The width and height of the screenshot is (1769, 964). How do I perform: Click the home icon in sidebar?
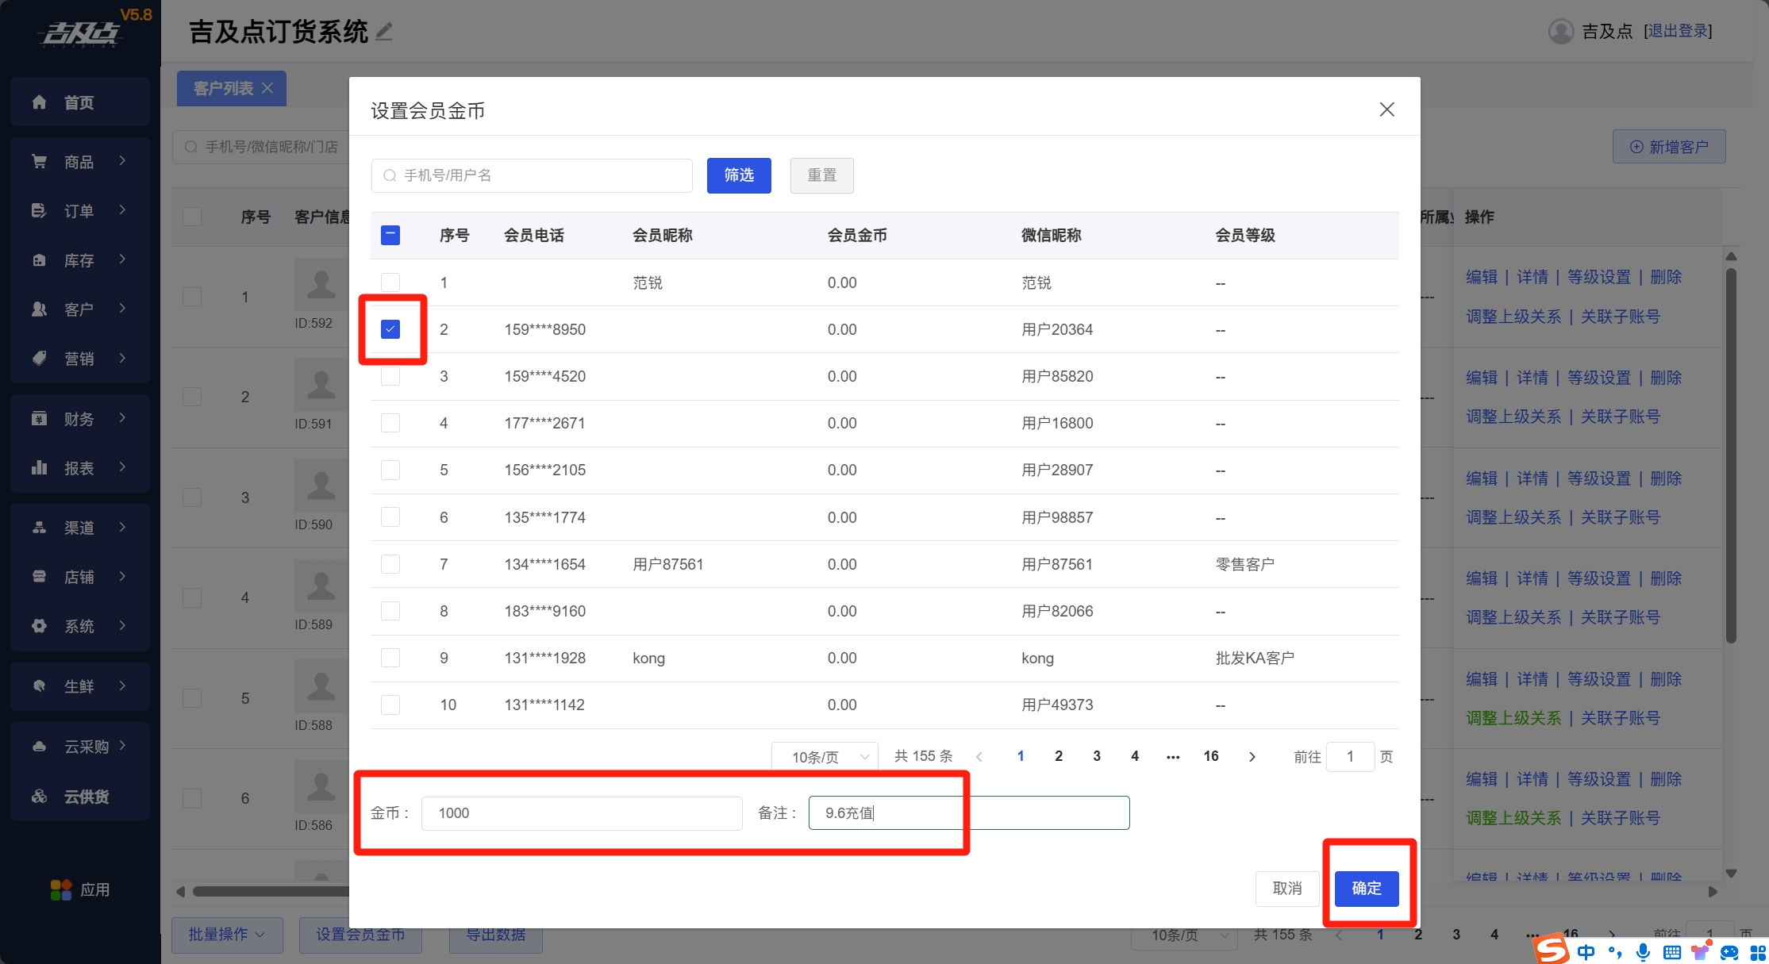[39, 102]
